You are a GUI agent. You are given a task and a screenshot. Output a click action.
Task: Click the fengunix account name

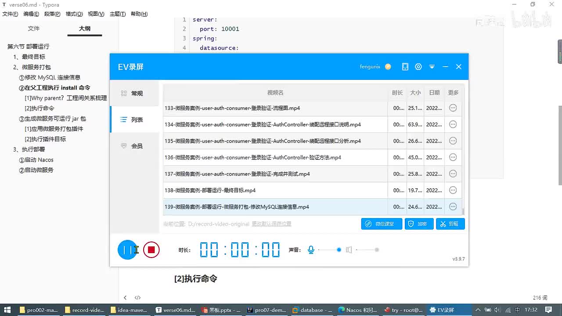pyautogui.click(x=370, y=67)
